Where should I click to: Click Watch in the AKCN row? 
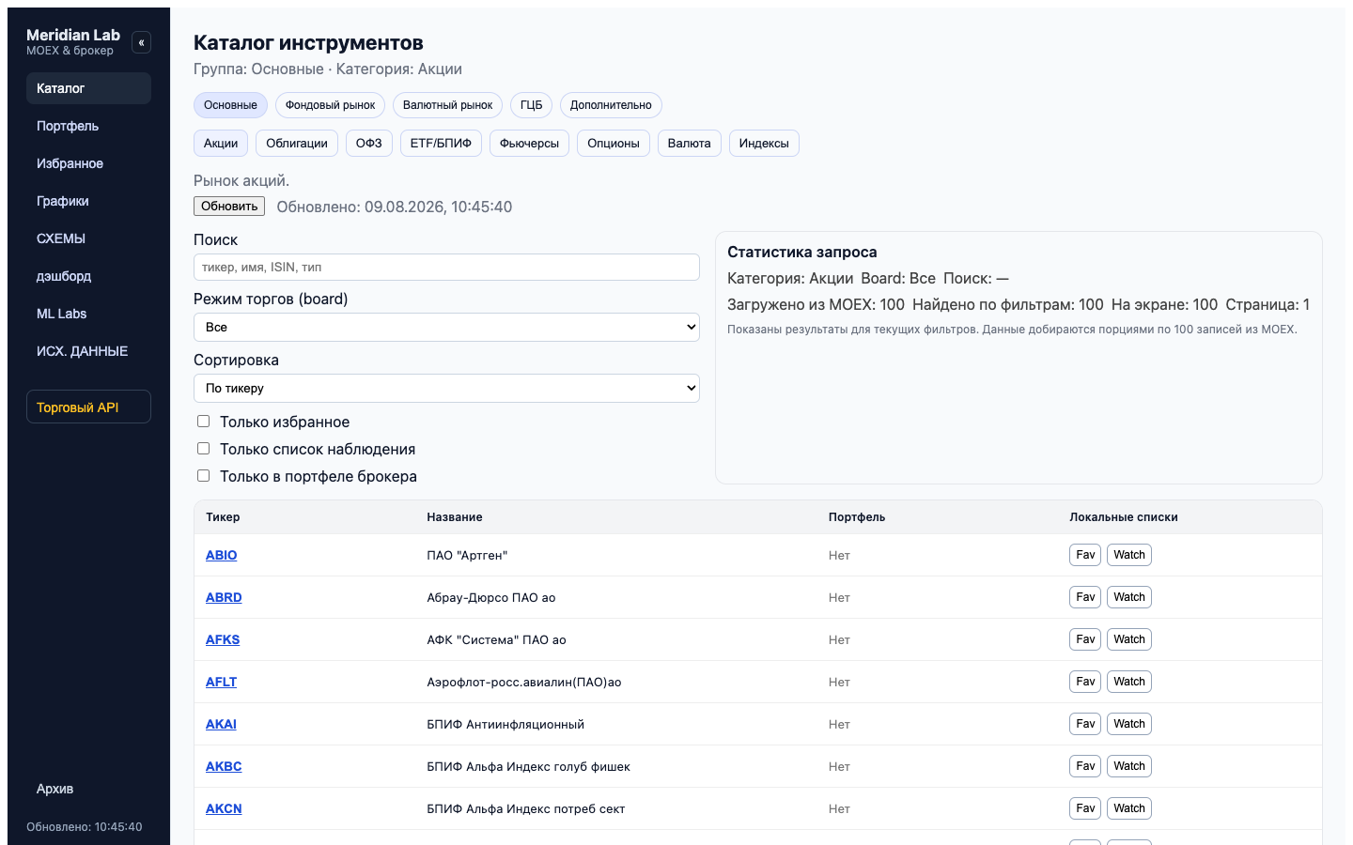(1129, 808)
